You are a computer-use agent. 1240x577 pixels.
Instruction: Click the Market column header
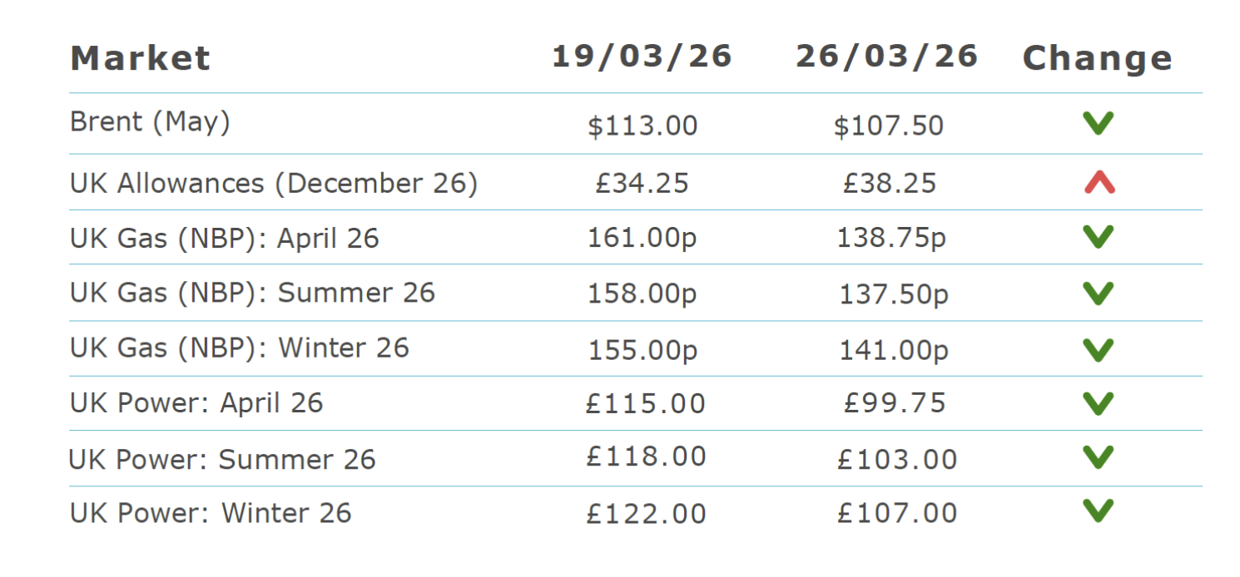coord(140,59)
